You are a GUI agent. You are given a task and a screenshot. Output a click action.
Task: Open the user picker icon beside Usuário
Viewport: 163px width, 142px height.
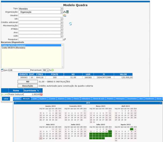pyautogui.click(x=65, y=15)
